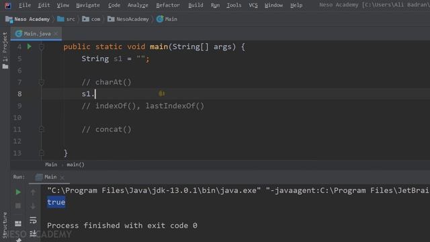Click the intention bulb on line 8
The height and width of the screenshot is (242, 430).
tap(161, 94)
